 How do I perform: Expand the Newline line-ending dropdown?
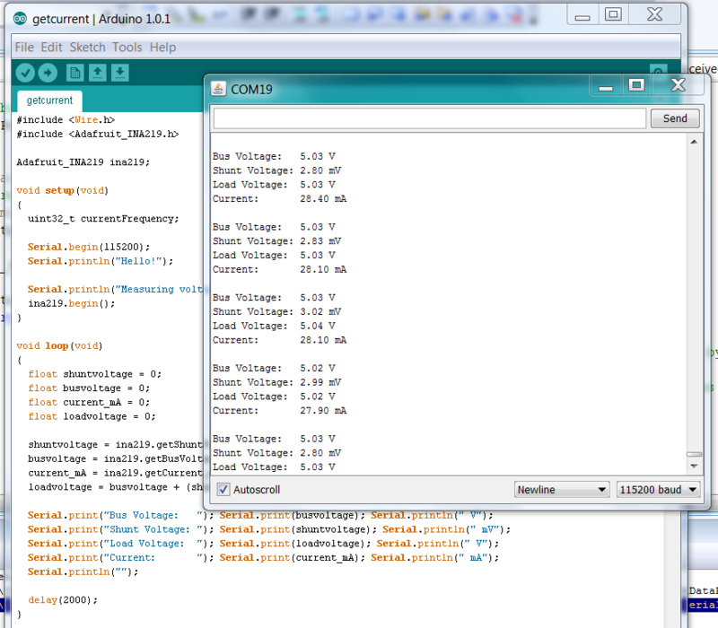(x=562, y=490)
